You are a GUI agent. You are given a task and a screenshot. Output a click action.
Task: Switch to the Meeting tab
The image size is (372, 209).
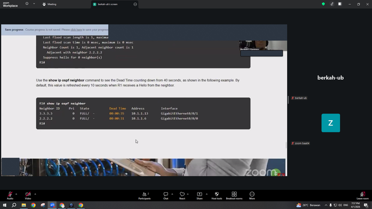(49, 4)
